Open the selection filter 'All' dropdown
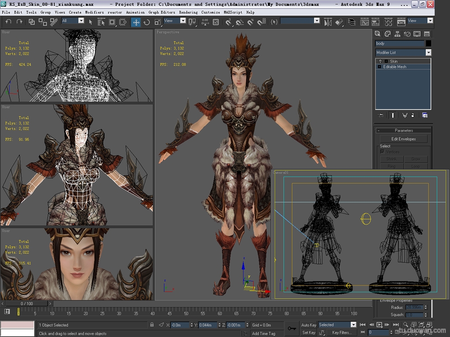Screen dimensions: 450x337 (x=81, y=21)
